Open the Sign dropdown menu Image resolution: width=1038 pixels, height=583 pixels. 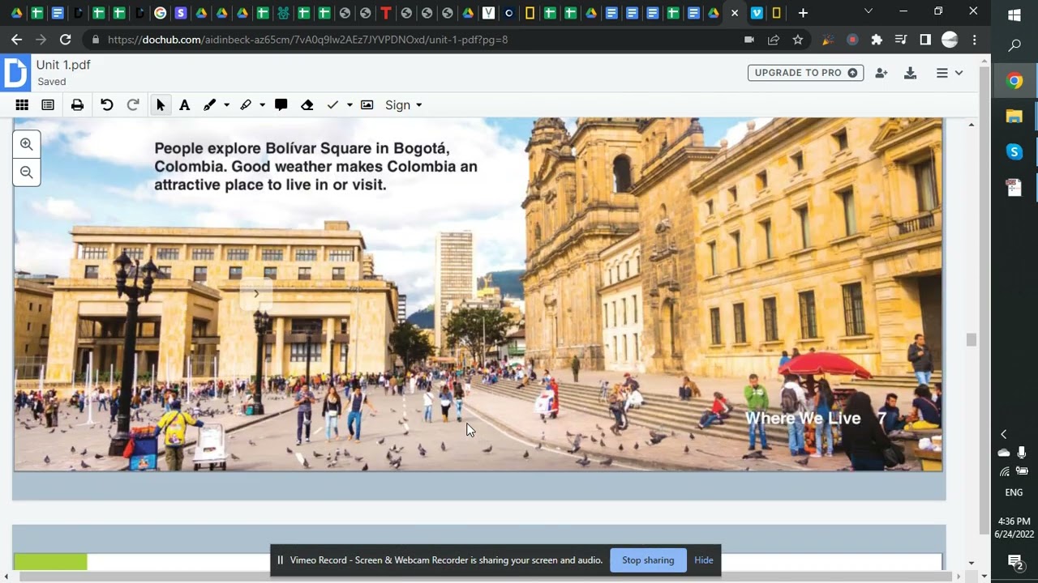tap(404, 105)
